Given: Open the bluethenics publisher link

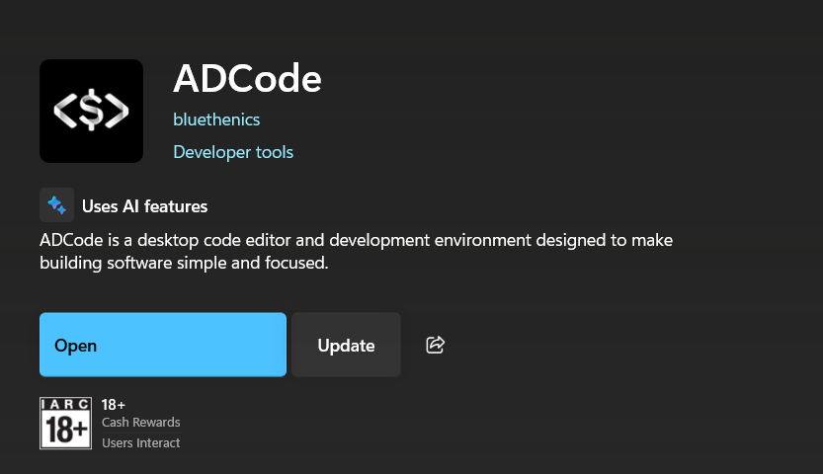Looking at the screenshot, I should click(x=216, y=119).
